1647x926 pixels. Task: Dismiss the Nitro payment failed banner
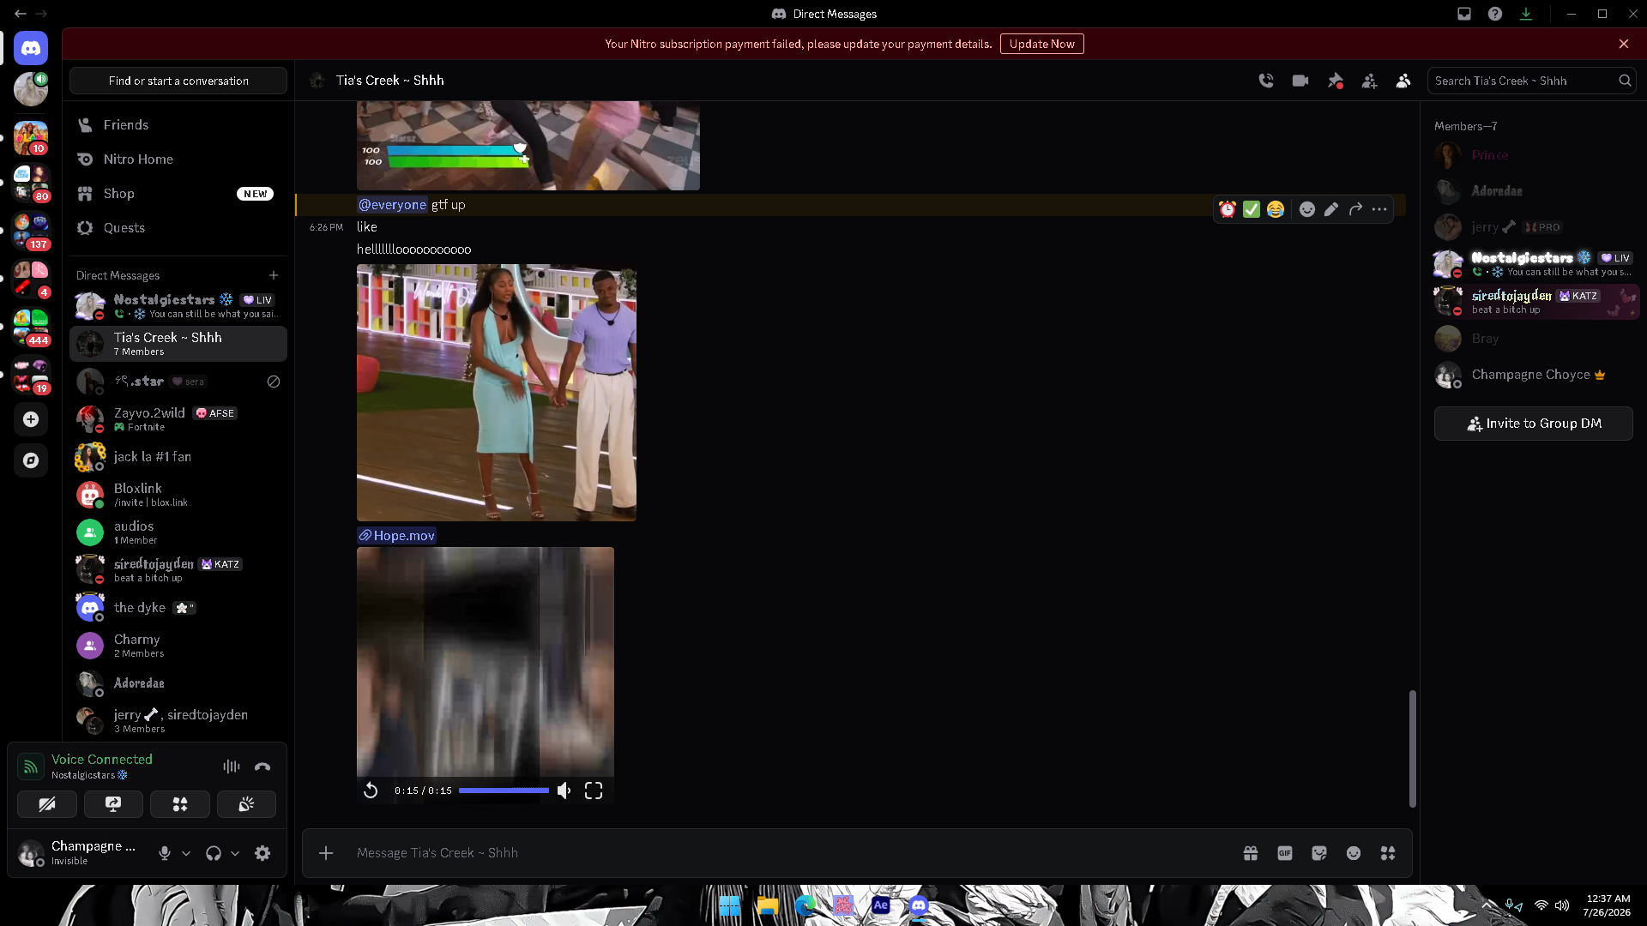1624,44
